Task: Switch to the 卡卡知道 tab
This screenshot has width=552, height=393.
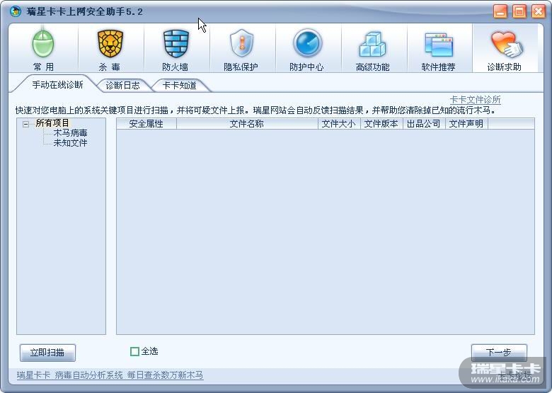Action: tap(180, 86)
